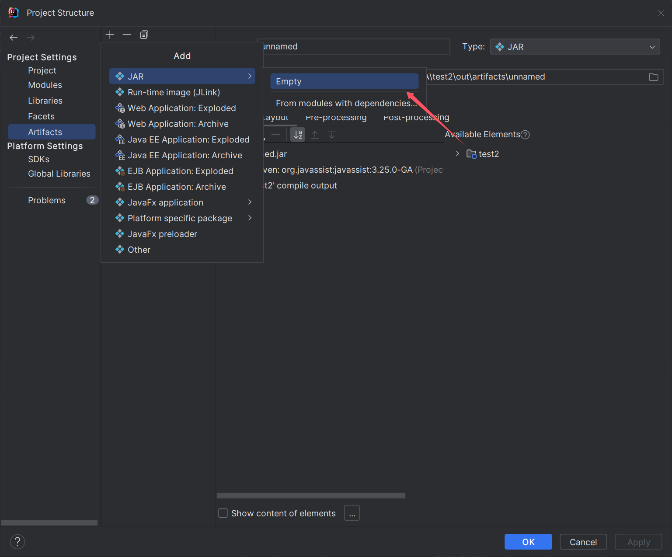Expand the JAR submenu chevron
672x557 pixels.
click(250, 76)
